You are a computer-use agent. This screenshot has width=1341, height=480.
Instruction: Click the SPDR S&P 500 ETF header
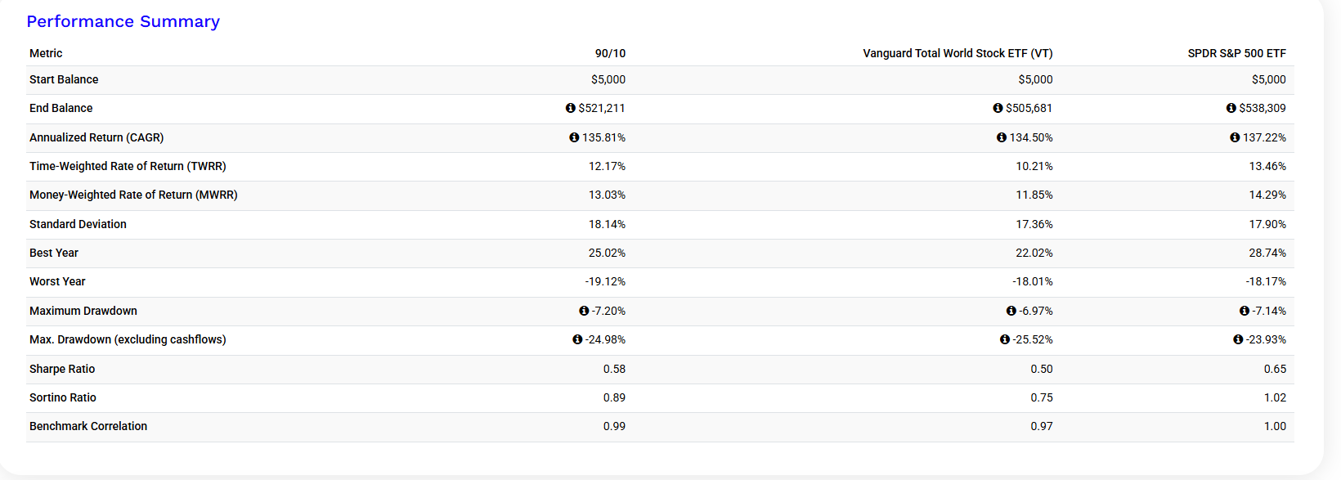tap(1236, 53)
